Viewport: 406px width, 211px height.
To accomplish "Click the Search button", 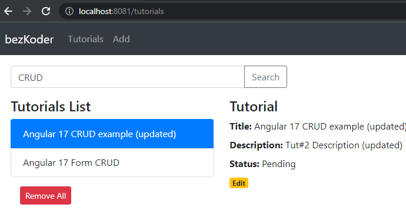I will pyautogui.click(x=265, y=77).
